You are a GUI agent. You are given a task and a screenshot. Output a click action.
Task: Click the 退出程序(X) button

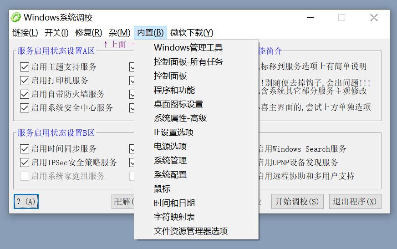point(355,201)
